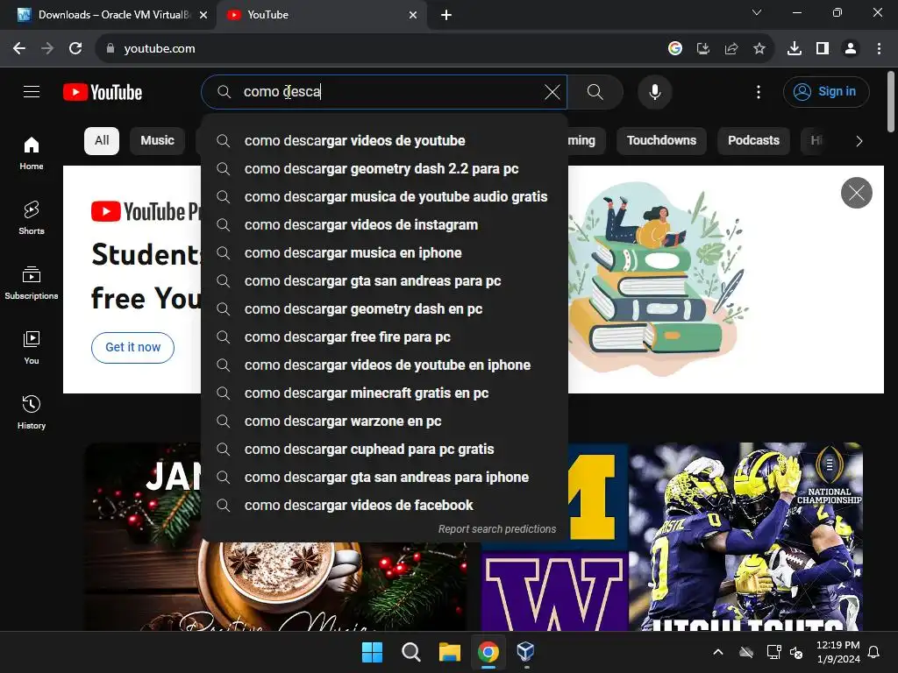Choose suggestion 'como descargar musica de youtube audio gratis'
Image resolution: width=898 pixels, height=673 pixels.
pos(384,197)
